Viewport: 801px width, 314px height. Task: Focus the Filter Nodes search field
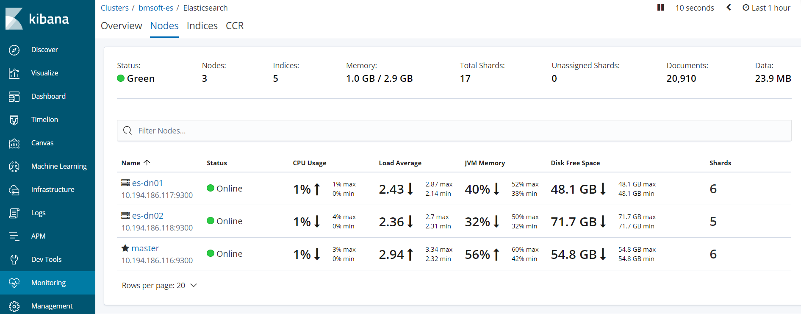(x=454, y=131)
